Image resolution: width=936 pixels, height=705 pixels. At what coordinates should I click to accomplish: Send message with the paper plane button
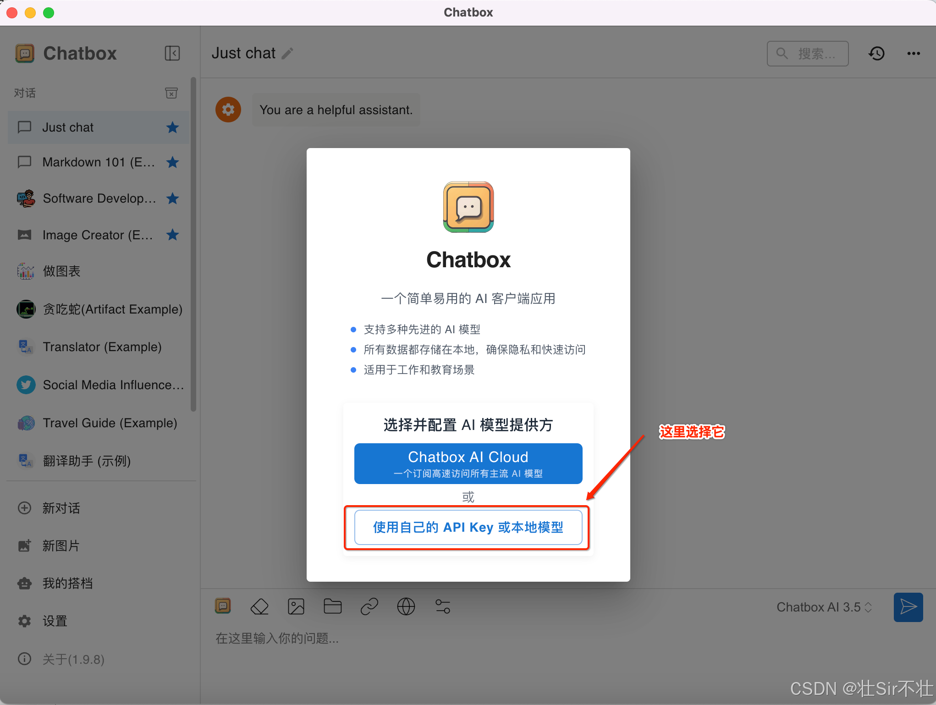(x=908, y=607)
